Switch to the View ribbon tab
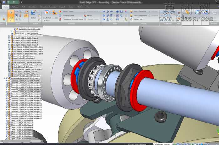 click(x=88, y=7)
